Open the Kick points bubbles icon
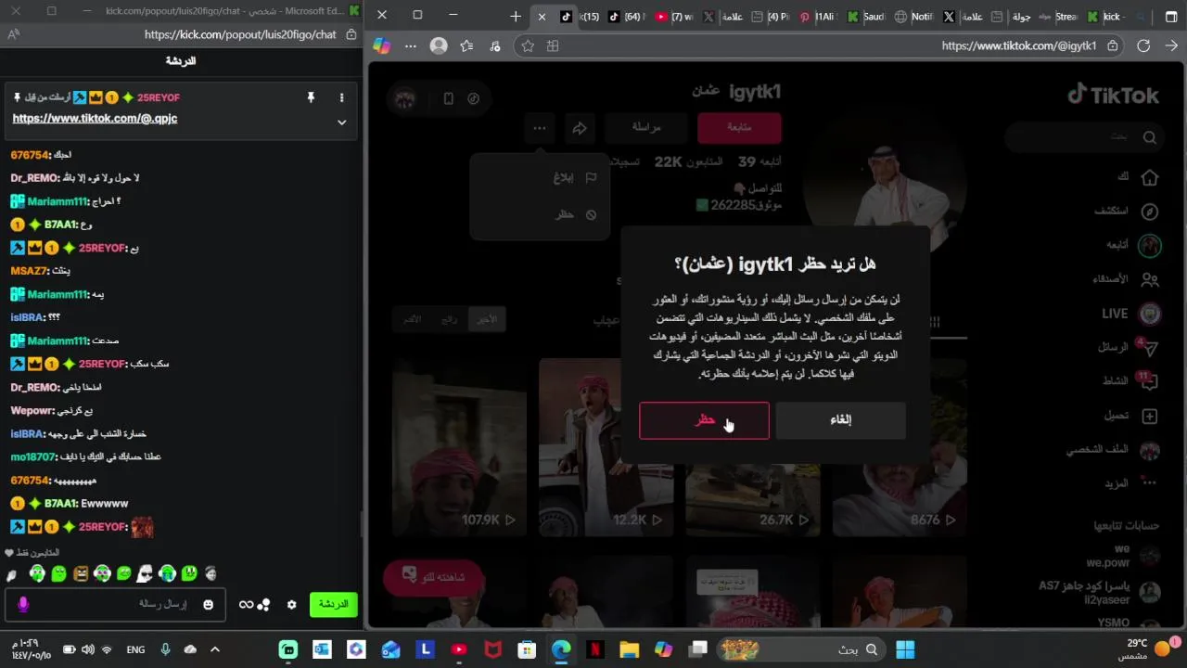This screenshot has height=668, width=1187. (264, 605)
